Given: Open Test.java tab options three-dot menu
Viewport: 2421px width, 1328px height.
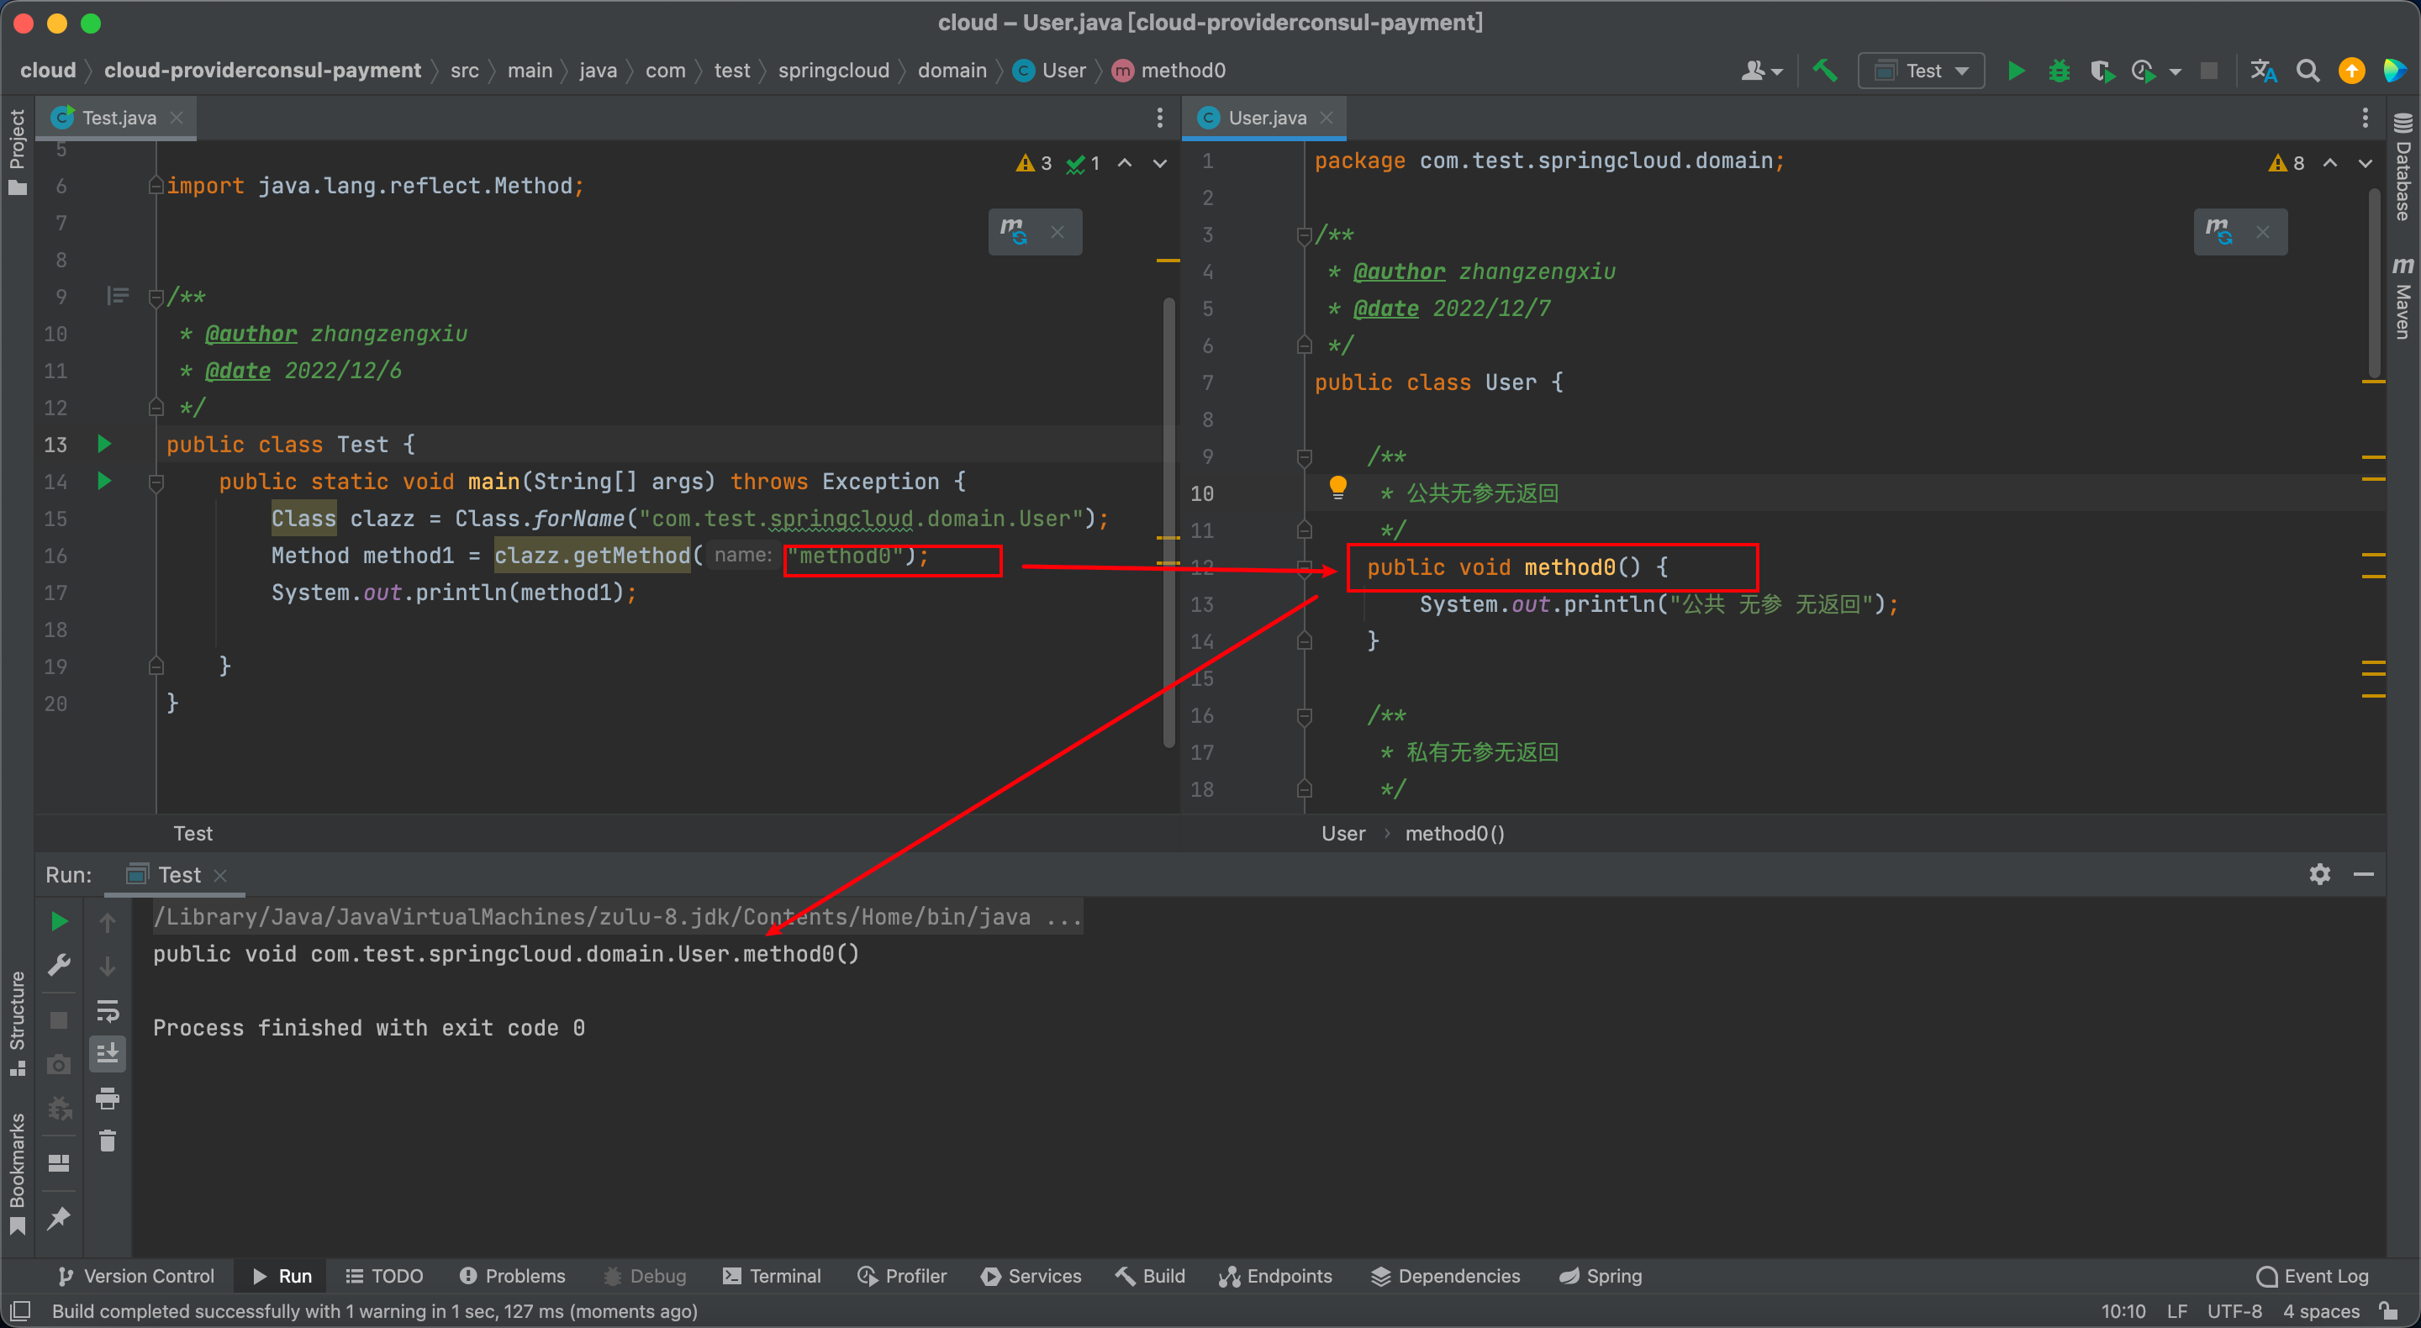Looking at the screenshot, I should 1159,118.
